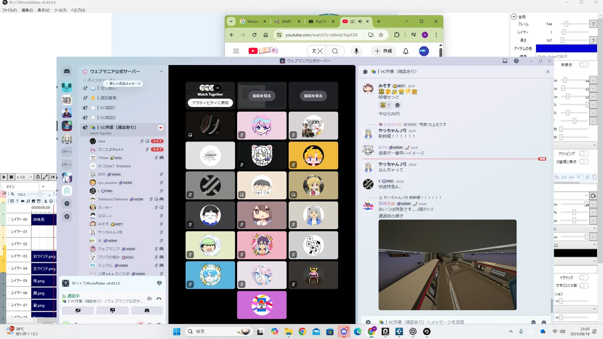Toggle the 非表示 switch
603x339 pixels.
click(x=584, y=65)
